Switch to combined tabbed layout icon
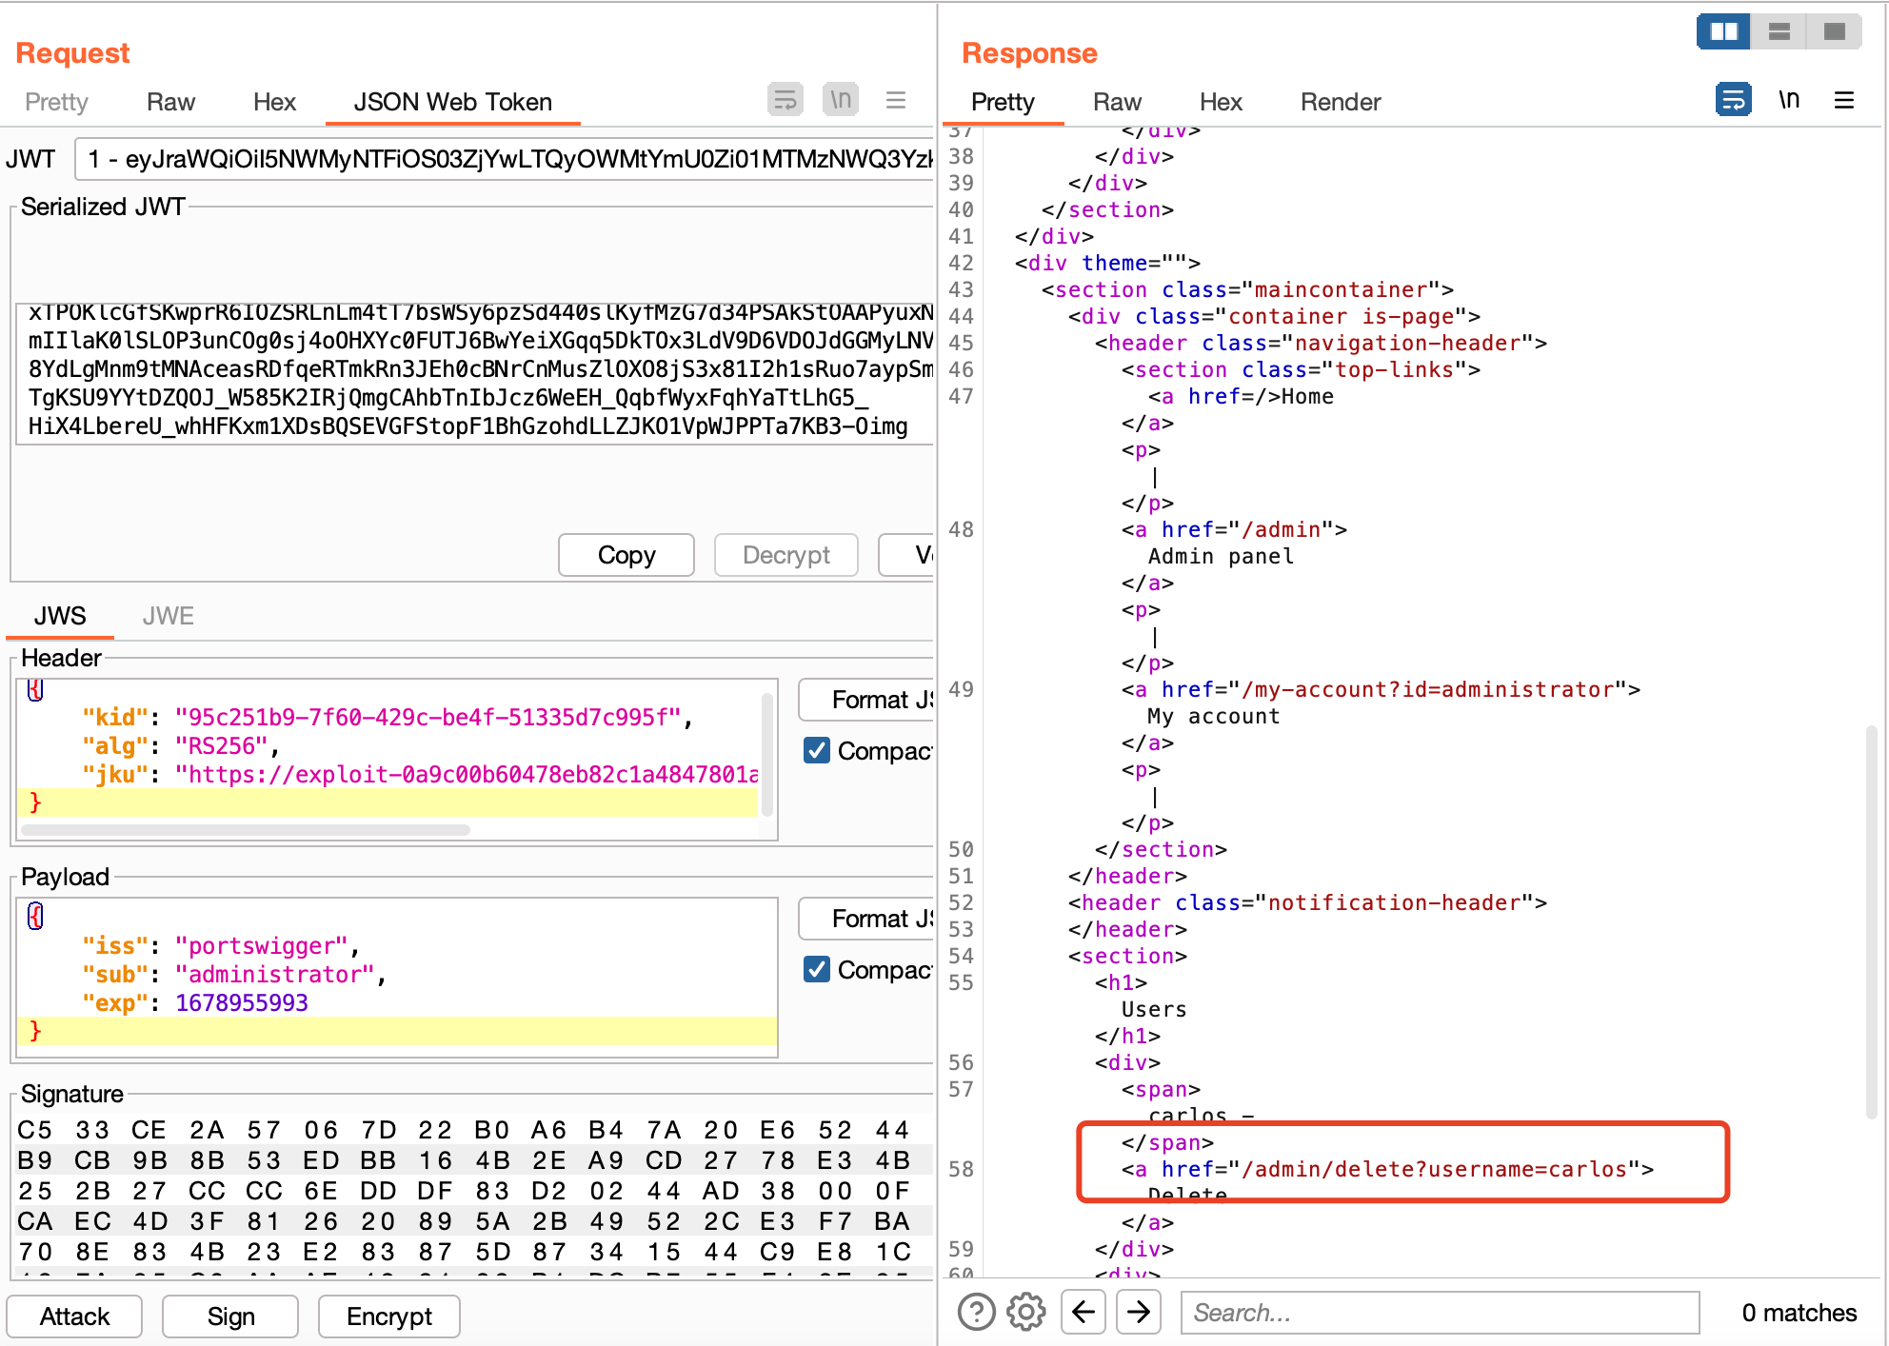Image resolution: width=1889 pixels, height=1346 pixels. click(x=1834, y=31)
